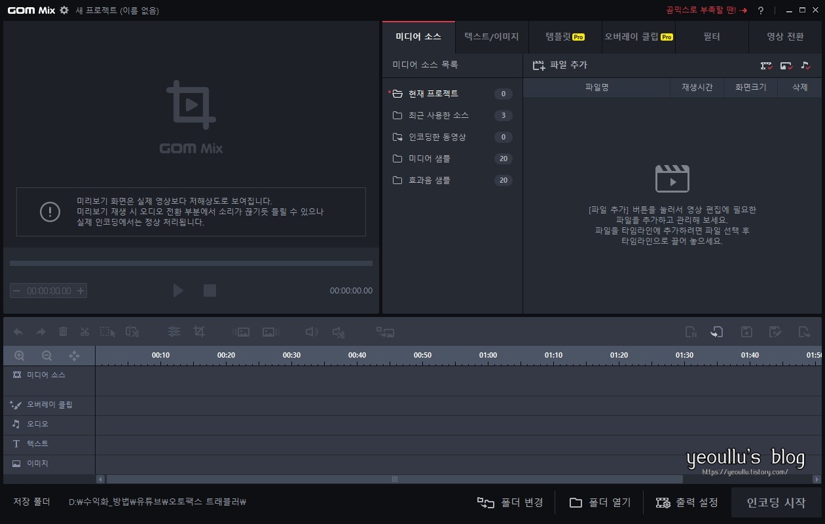The height and width of the screenshot is (524, 825).
Task: Click the two-linked-screens toolbar icon
Action: point(385,332)
